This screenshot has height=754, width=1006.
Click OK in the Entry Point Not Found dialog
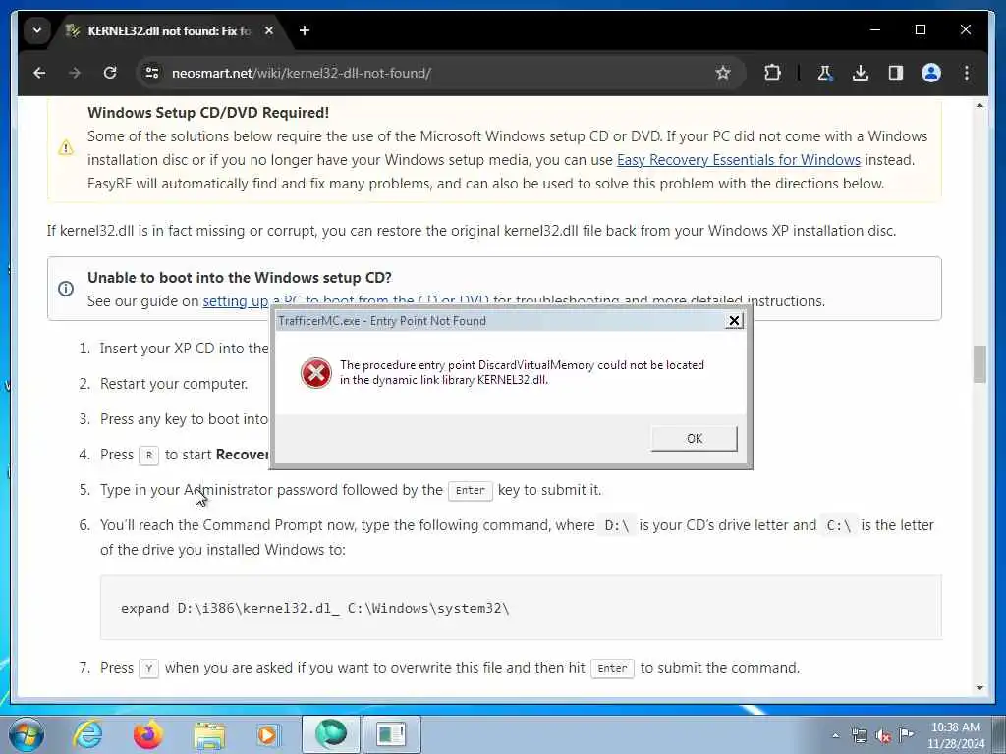click(x=695, y=439)
